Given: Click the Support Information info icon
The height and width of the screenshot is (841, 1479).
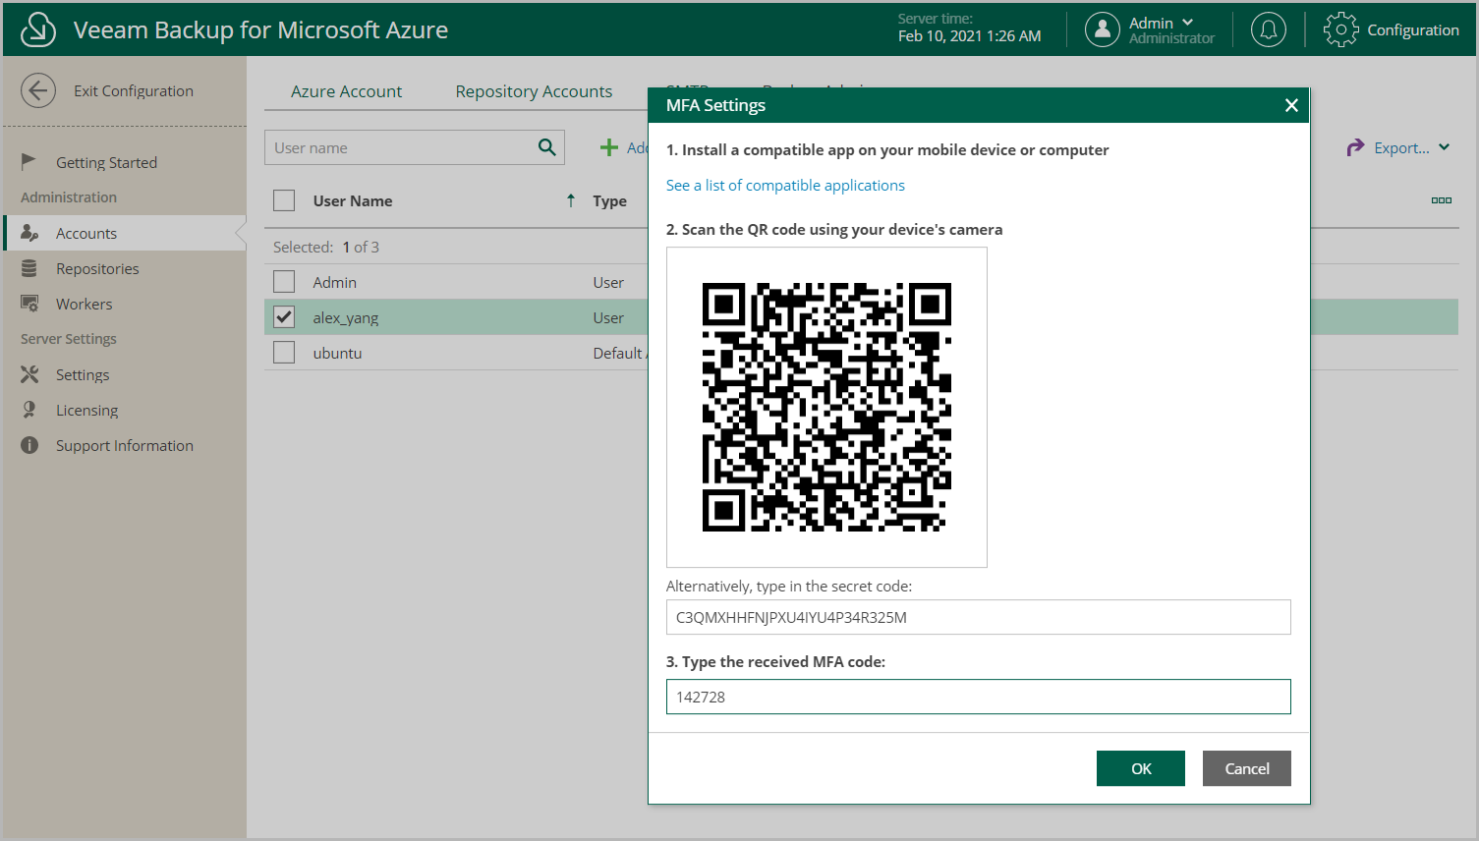Looking at the screenshot, I should pos(29,445).
